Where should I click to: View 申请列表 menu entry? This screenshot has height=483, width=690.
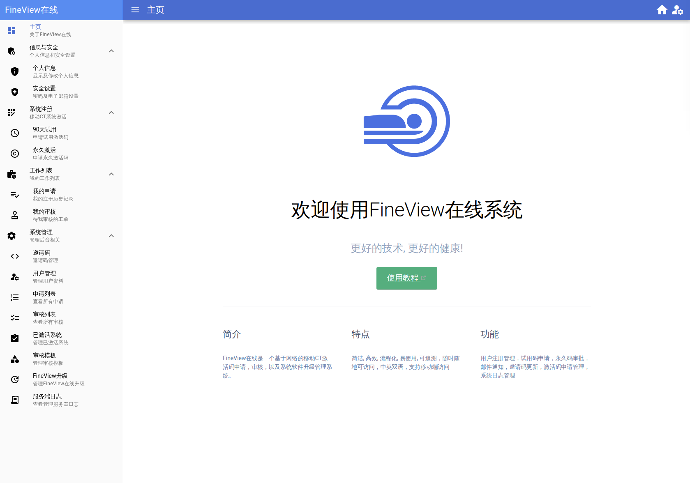coord(62,297)
